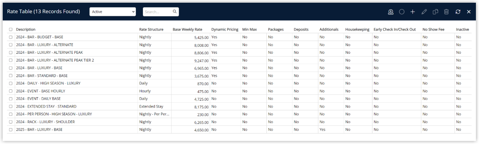
Task: Refresh the rate table list
Action: click(x=458, y=12)
